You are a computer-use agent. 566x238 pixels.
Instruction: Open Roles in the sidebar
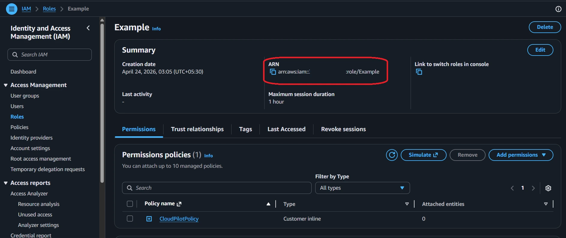pyautogui.click(x=17, y=117)
